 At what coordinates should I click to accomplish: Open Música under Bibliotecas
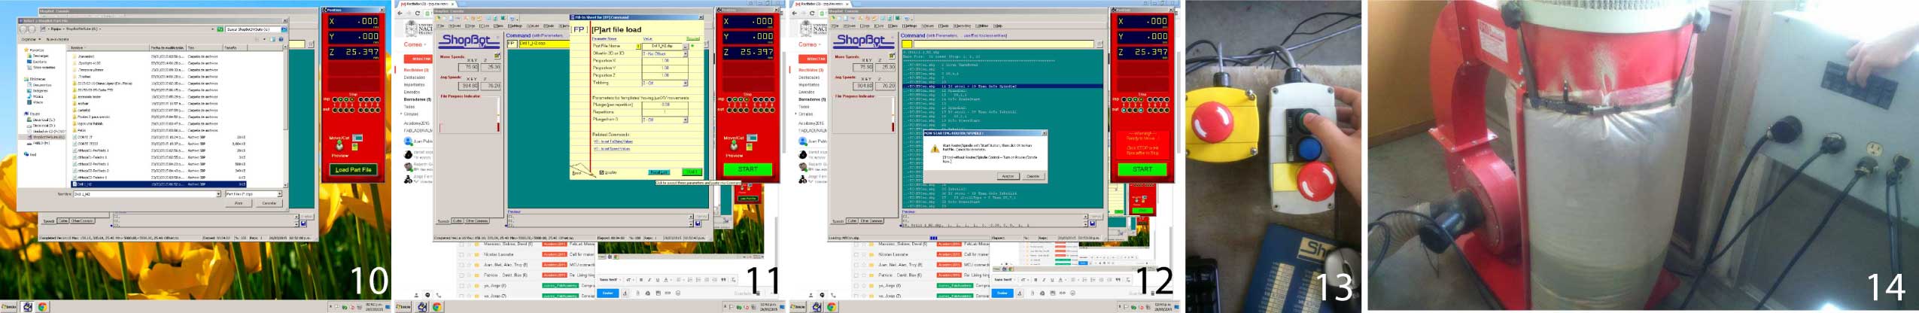click(38, 96)
